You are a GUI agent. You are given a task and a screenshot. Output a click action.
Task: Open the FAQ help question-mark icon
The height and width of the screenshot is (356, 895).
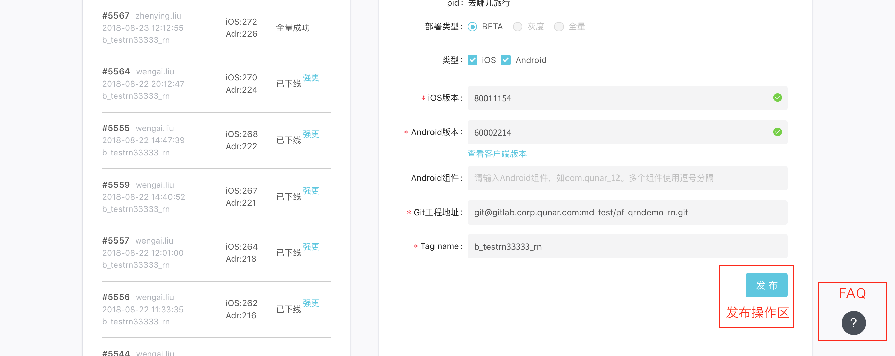point(853,323)
